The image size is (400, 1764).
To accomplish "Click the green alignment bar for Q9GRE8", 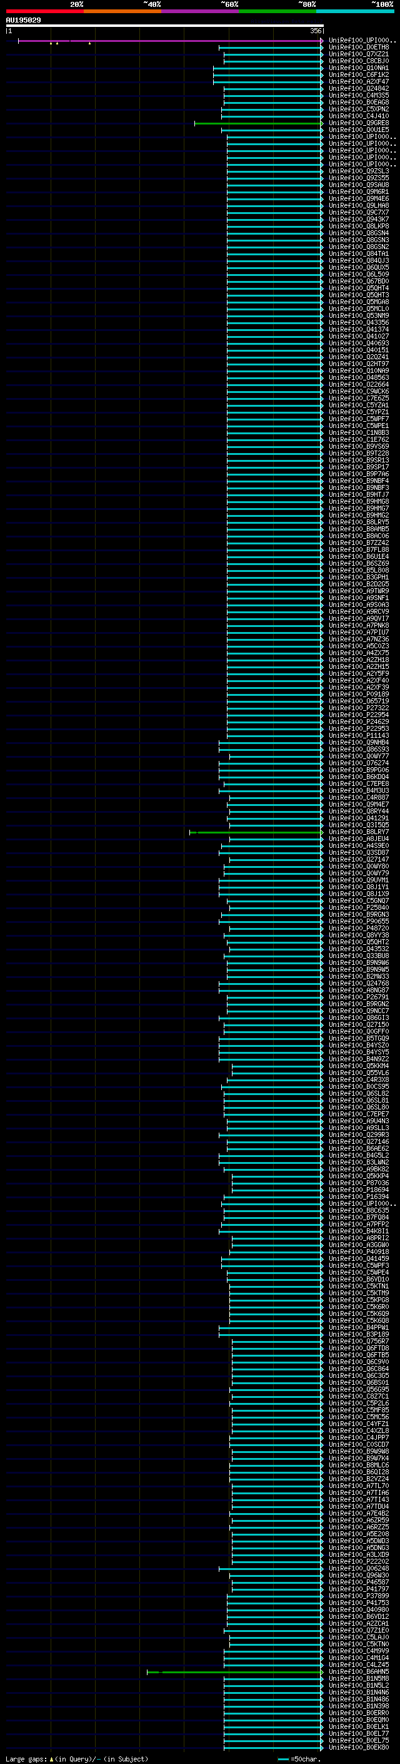I will [259, 123].
